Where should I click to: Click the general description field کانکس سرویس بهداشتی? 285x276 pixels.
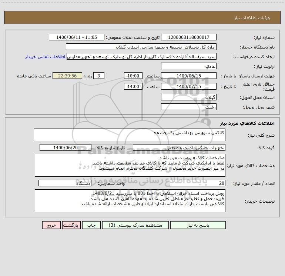(130, 135)
